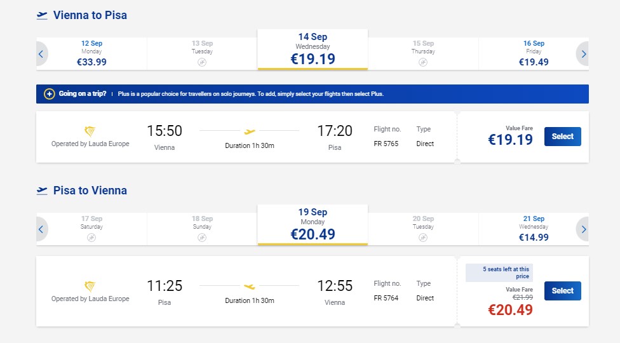
Task: Select the €19.19 Vienna to Pisa flight
Action: coord(562,137)
